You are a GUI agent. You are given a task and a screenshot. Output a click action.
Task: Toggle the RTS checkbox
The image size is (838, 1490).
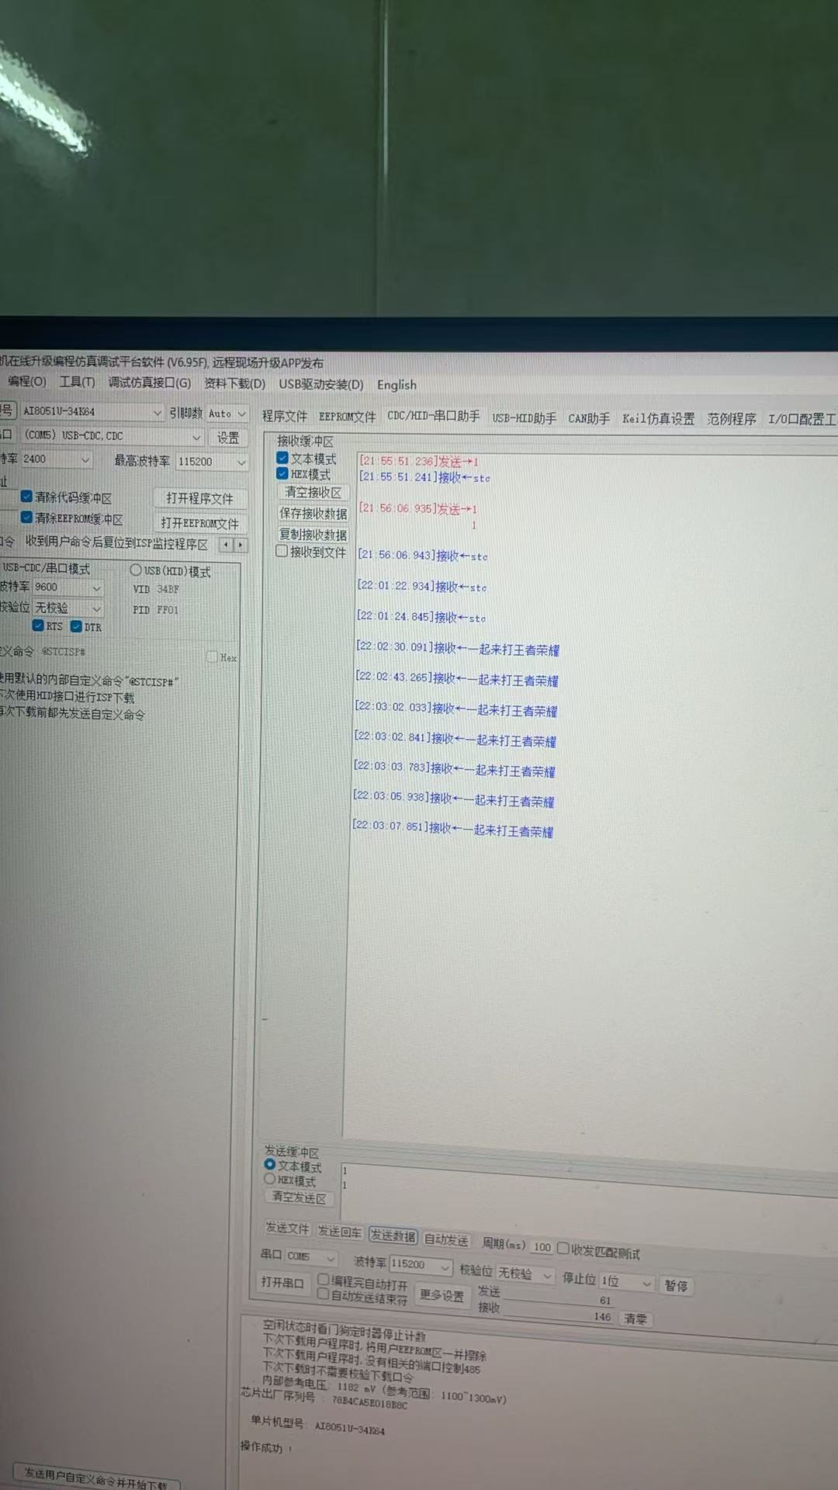38,625
